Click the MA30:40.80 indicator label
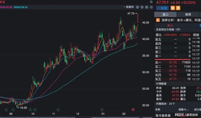201x118 pixels. (6, 7)
